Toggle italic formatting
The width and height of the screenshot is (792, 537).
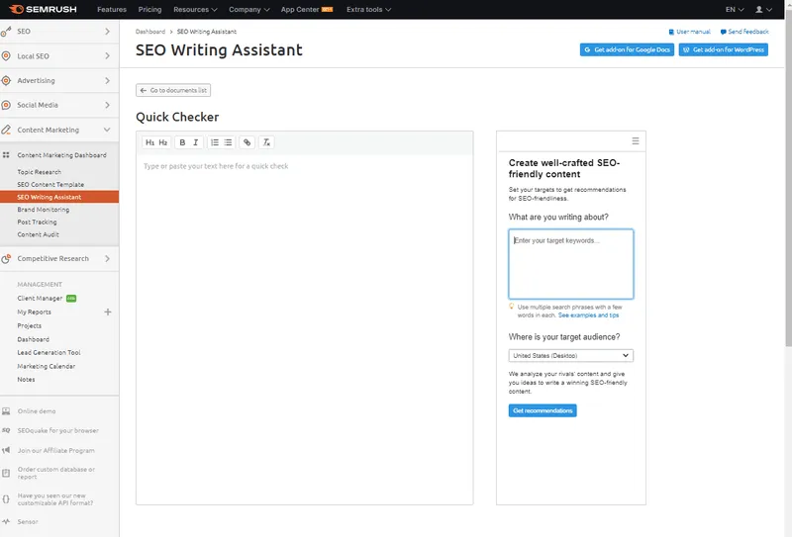(195, 142)
